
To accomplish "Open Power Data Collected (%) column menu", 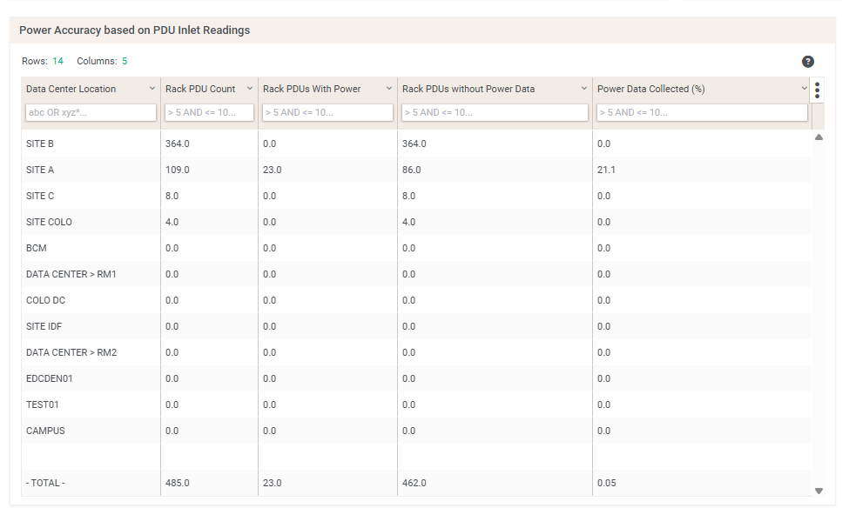I will tap(804, 89).
